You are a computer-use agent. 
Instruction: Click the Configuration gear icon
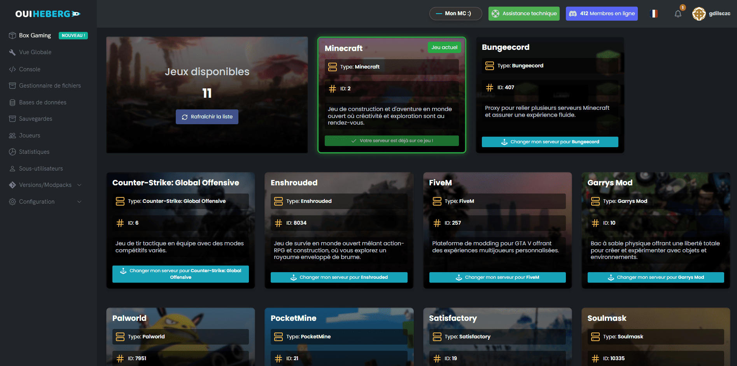12,202
